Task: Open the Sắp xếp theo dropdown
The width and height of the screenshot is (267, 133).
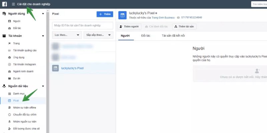Action: (98, 35)
